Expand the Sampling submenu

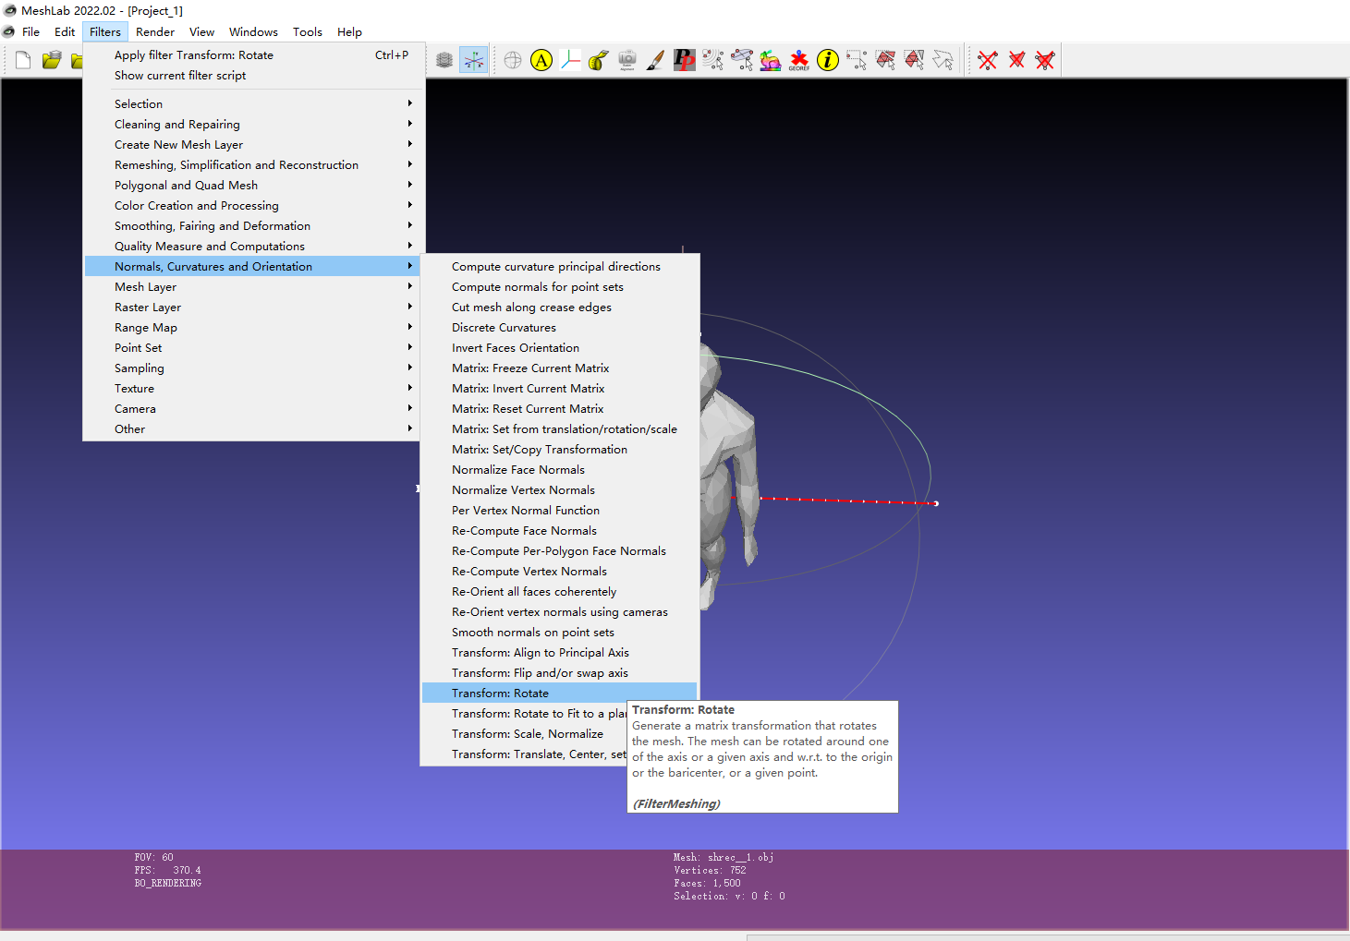[x=254, y=368]
